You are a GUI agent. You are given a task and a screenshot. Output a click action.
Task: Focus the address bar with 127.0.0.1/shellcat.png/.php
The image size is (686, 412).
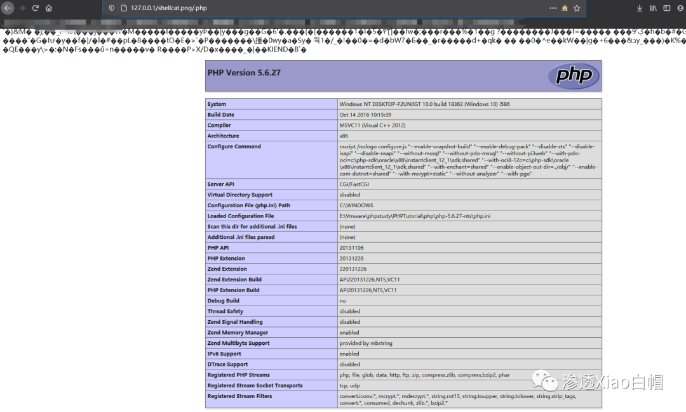[x=344, y=8]
